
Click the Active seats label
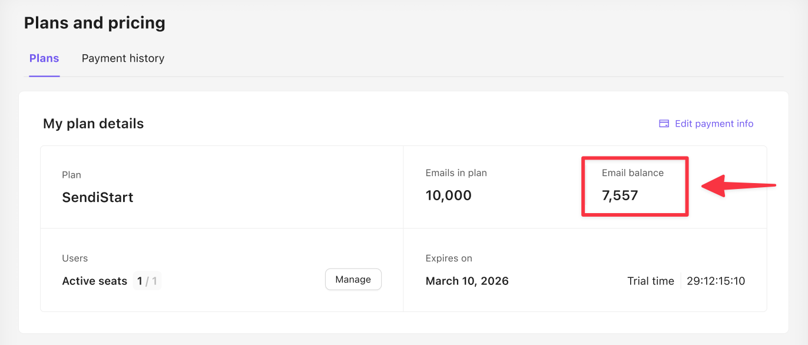coord(94,281)
